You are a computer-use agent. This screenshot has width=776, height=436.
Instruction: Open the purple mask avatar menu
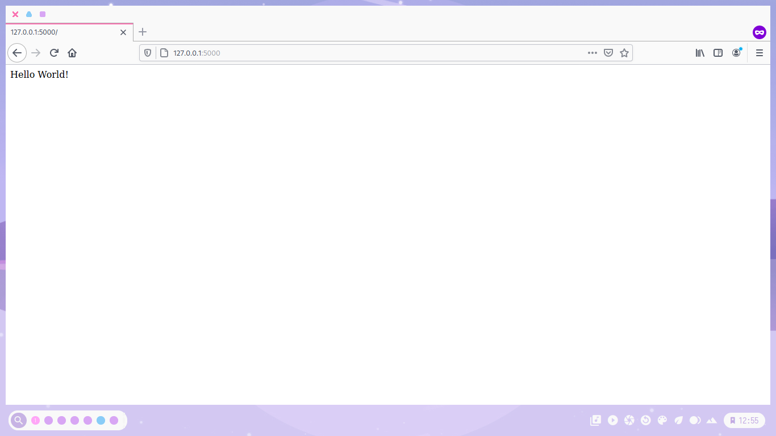(x=760, y=32)
